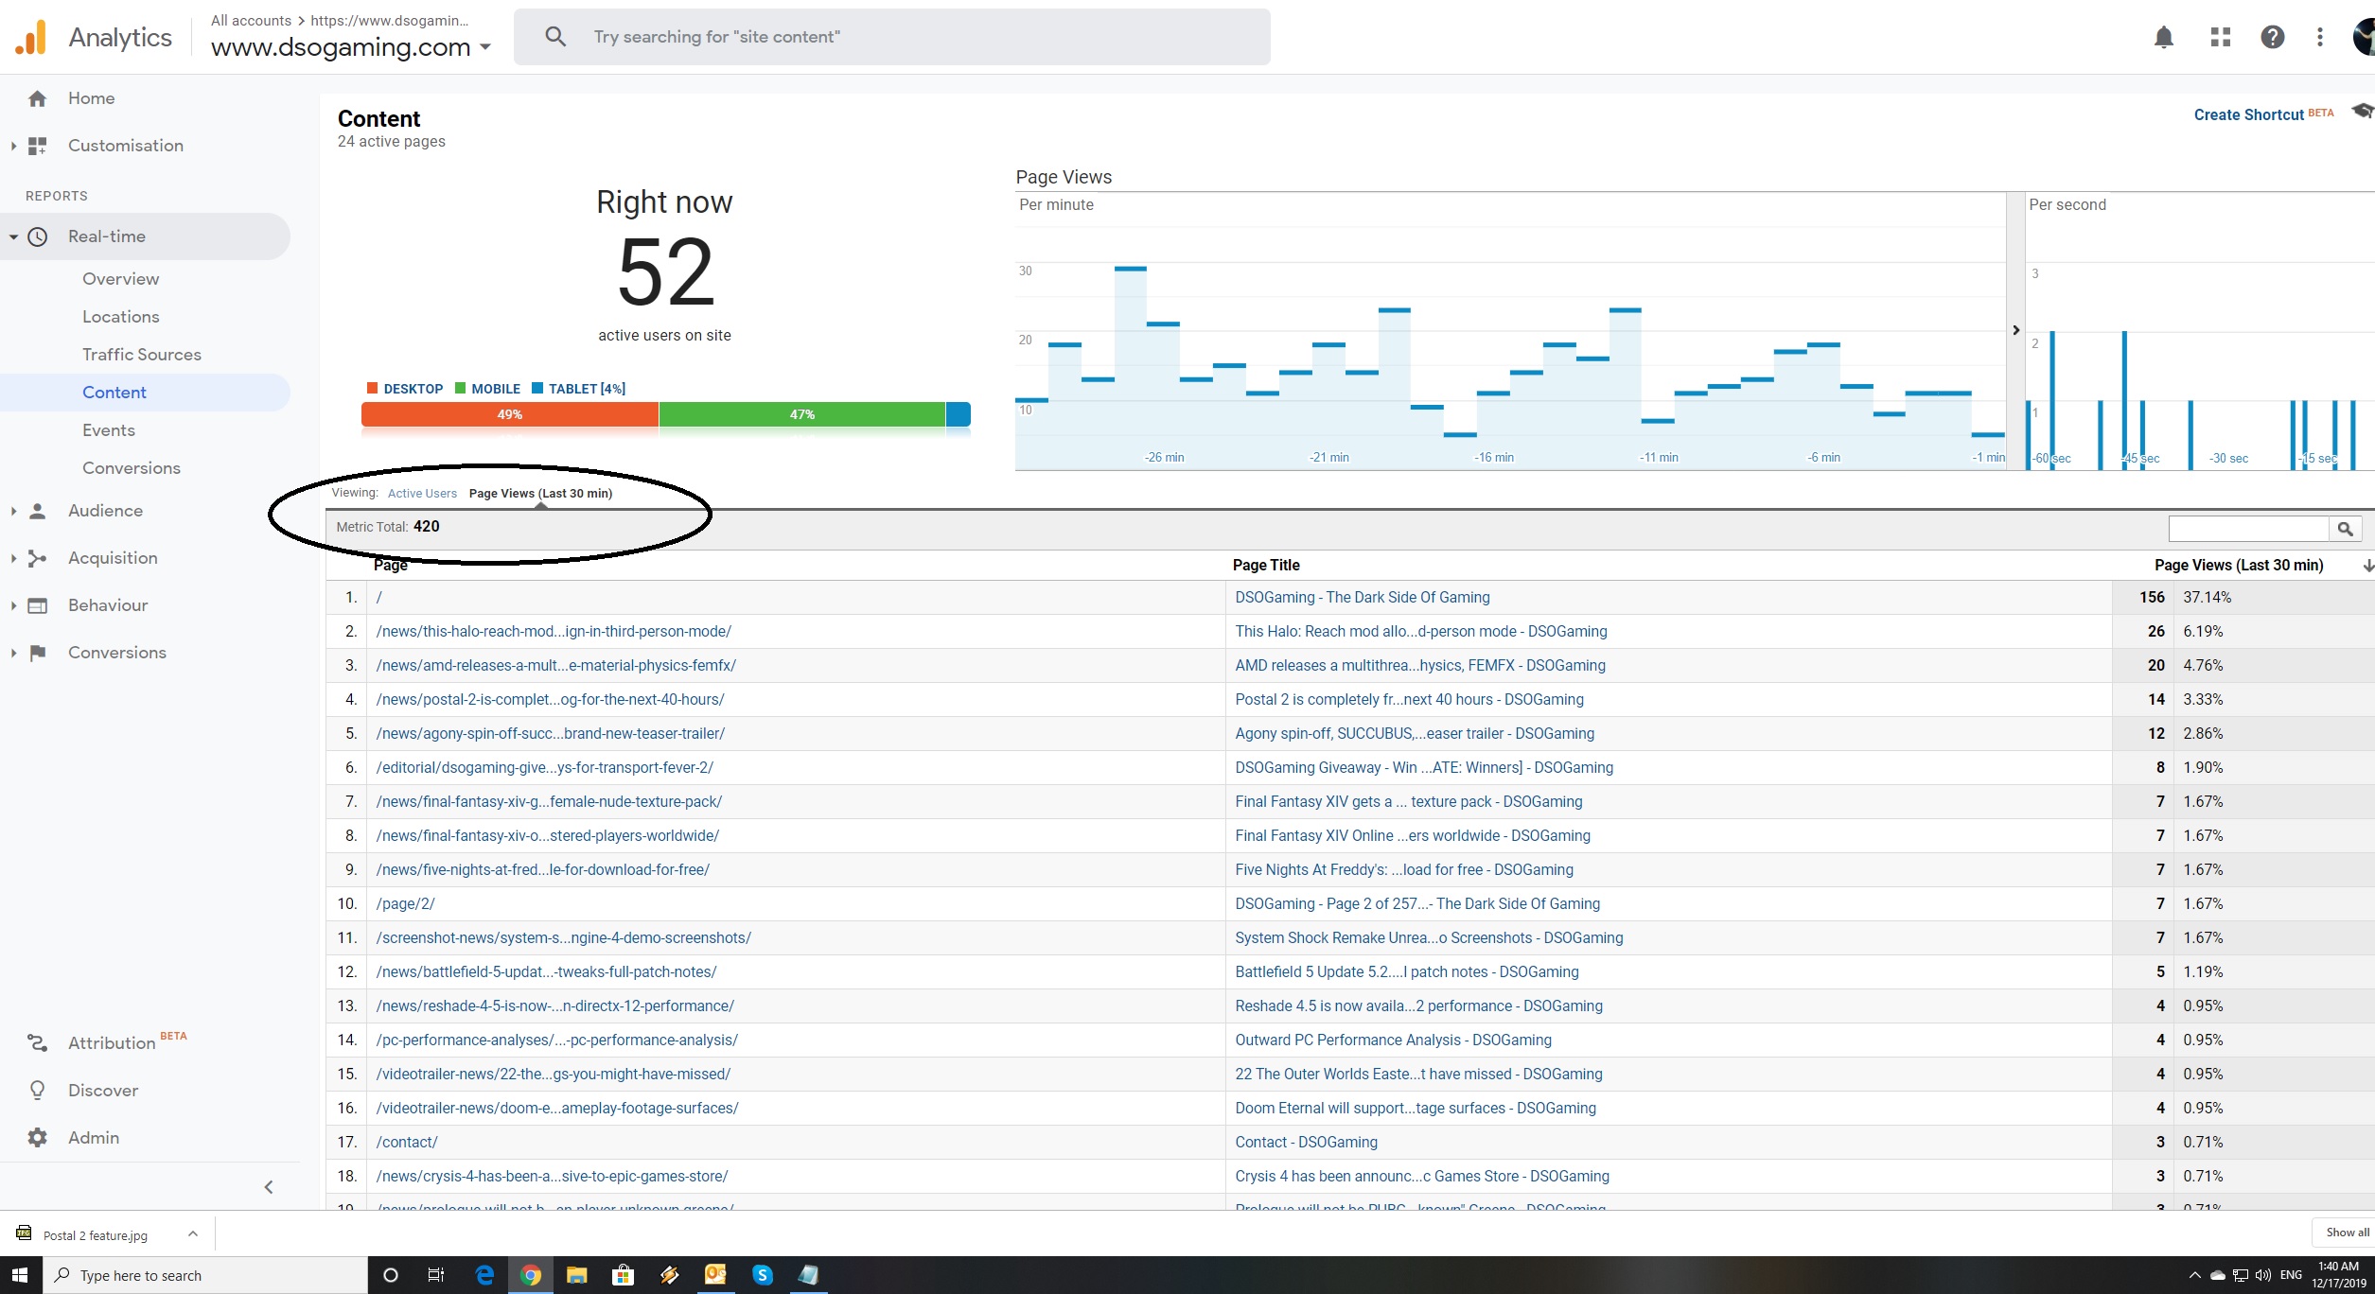Click the blue Tablet bar segment
The height and width of the screenshot is (1294, 2375).
958,414
